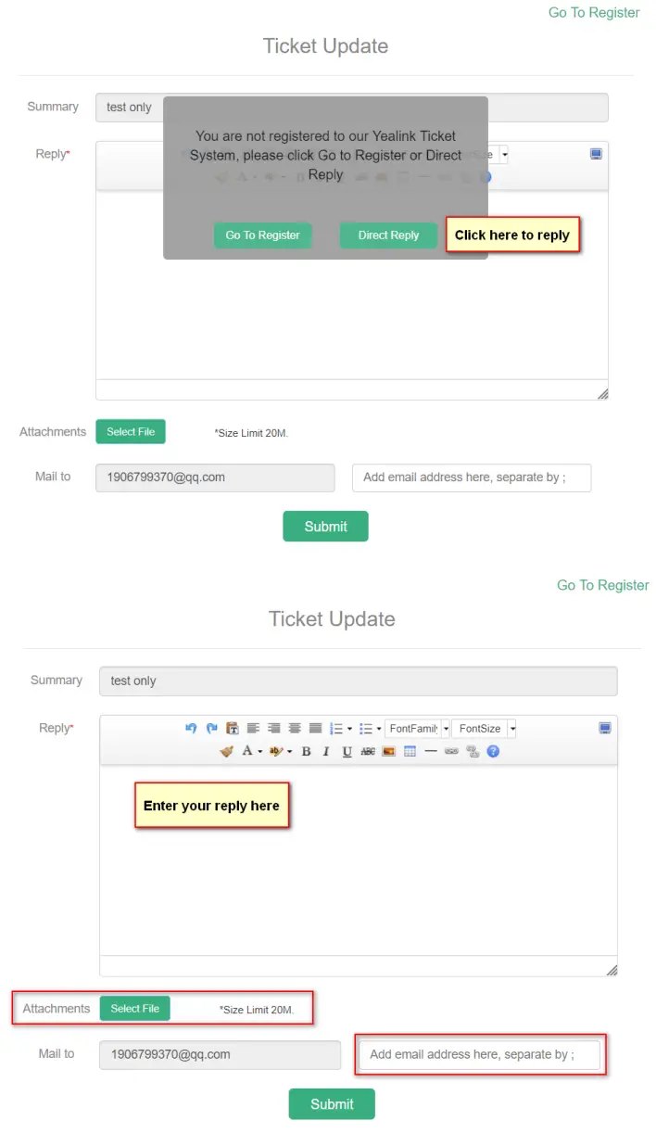Expand bullet list style arrow, lower editor
This screenshot has width=656, height=1133.
[379, 729]
